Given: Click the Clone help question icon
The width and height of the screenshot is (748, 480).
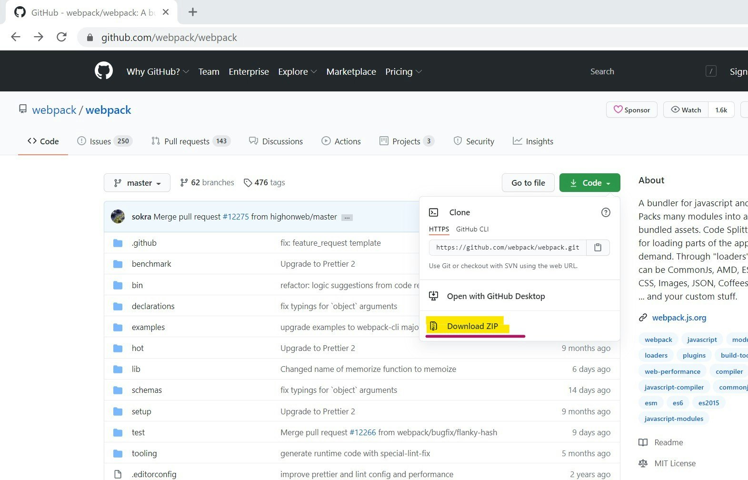Looking at the screenshot, I should 606,212.
